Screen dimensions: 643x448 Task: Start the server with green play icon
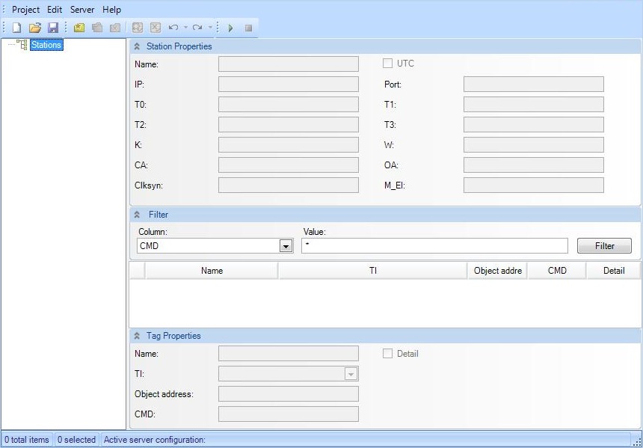click(x=230, y=28)
